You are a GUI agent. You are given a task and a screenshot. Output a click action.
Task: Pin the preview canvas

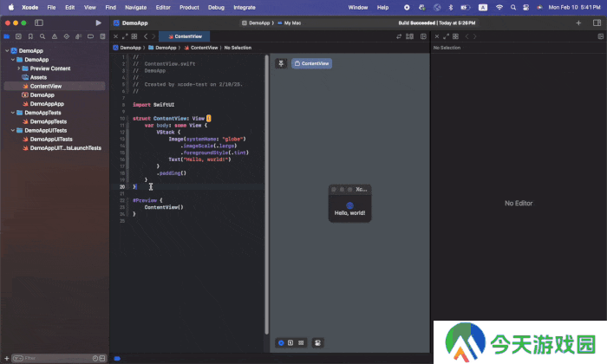click(x=281, y=63)
